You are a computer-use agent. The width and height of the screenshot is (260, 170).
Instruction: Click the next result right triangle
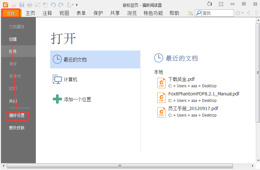[257, 13]
